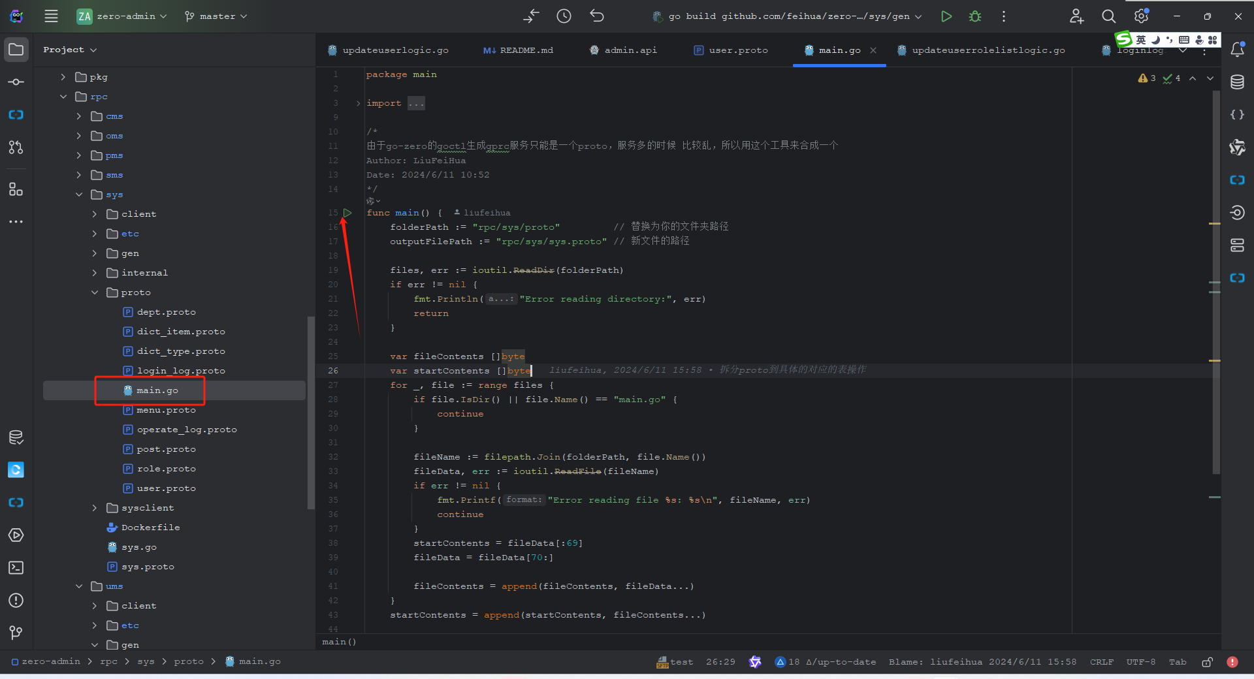
Task: Switch to updateuserrolelistlogic.go tab
Action: tap(982, 50)
